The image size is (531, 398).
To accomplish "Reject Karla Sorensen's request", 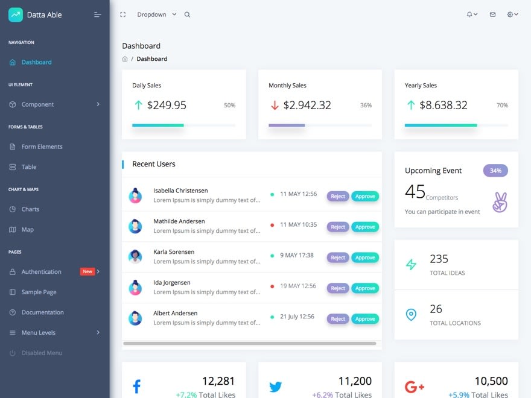I will (338, 257).
